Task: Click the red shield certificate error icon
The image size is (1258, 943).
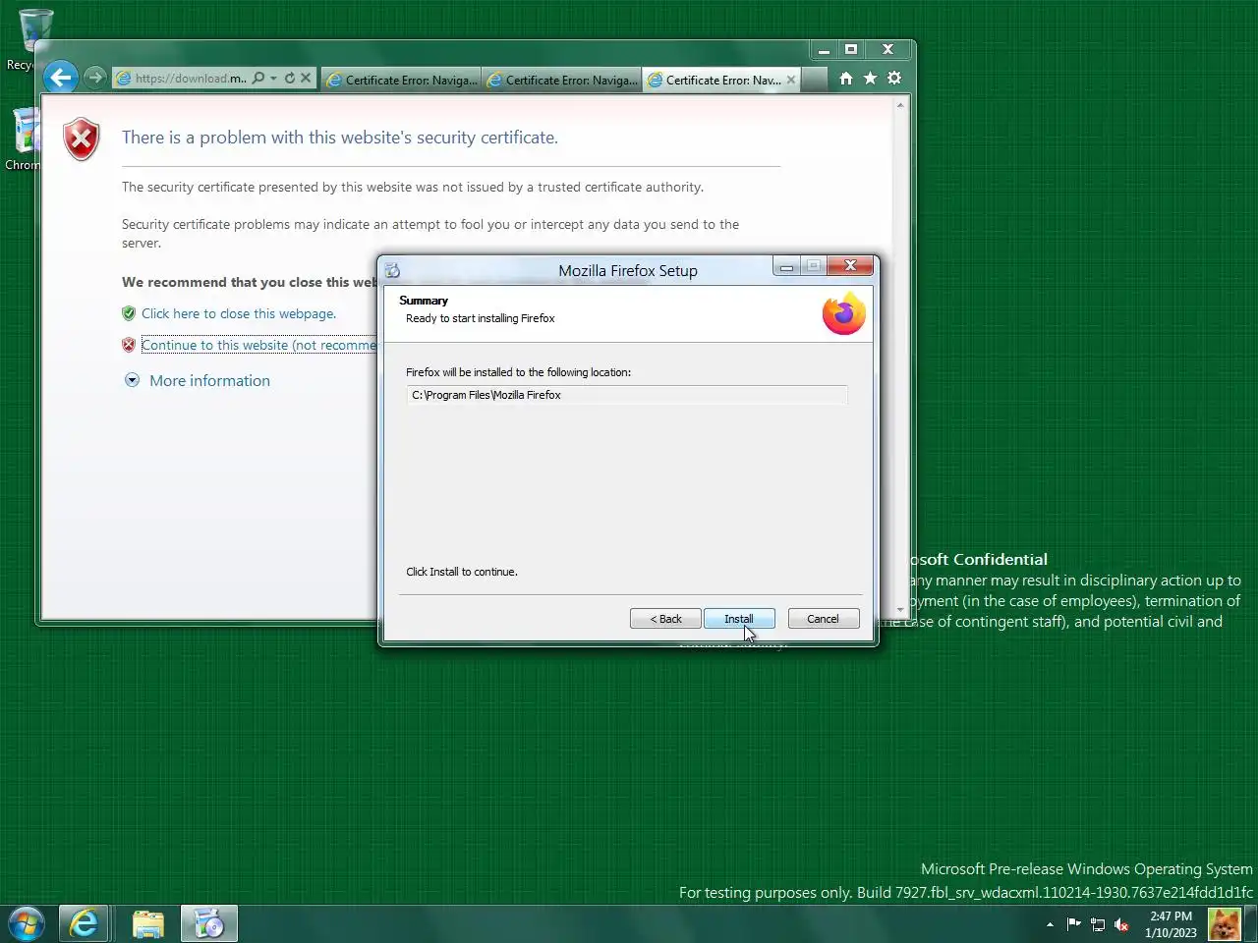Action: (82, 139)
